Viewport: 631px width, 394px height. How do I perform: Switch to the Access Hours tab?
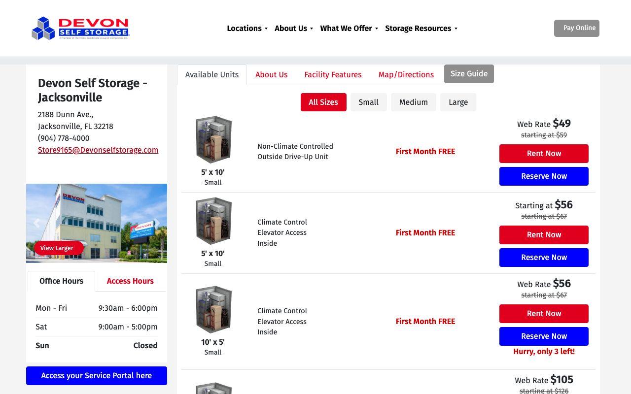click(x=130, y=281)
